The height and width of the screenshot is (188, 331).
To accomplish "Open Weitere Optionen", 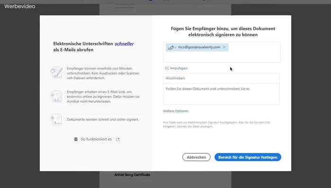I will [x=175, y=111].
